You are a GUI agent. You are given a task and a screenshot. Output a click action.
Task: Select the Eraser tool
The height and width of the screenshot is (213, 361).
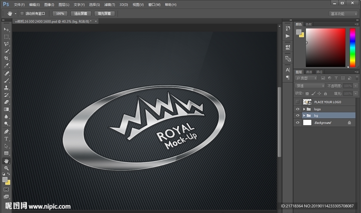click(6, 102)
